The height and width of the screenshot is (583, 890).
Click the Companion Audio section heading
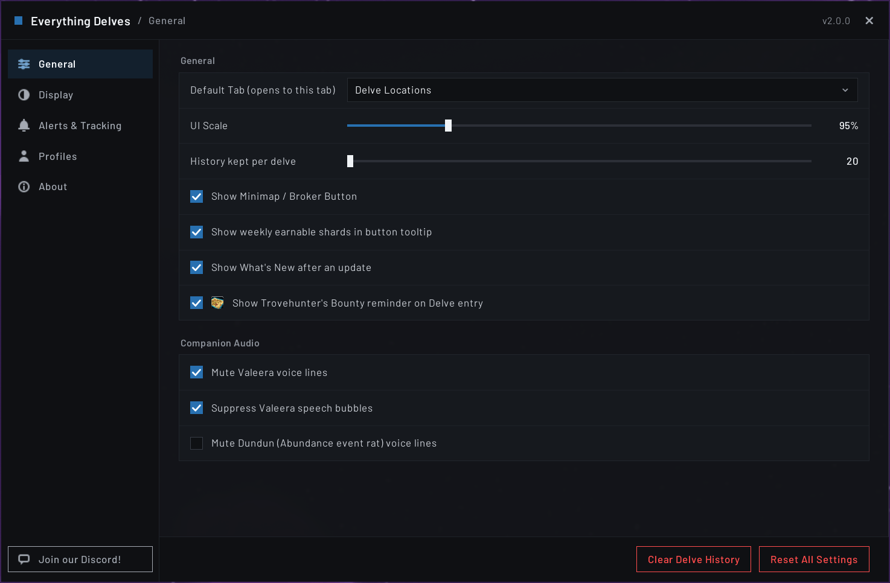(220, 343)
